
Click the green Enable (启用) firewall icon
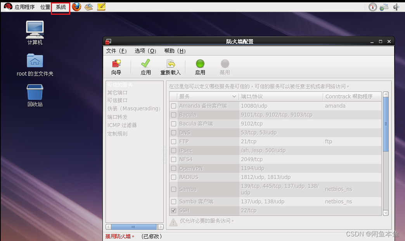point(200,64)
